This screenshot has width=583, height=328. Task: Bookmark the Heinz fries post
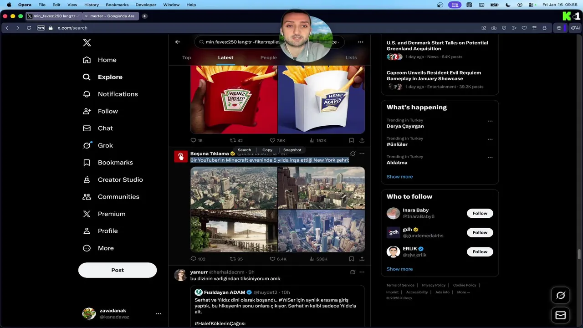pos(351,140)
